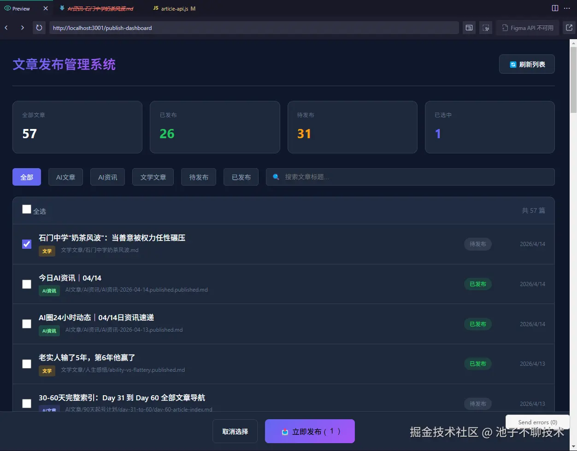Click the forward navigation chevron
Viewport: 577px width, 451px height.
(22, 28)
